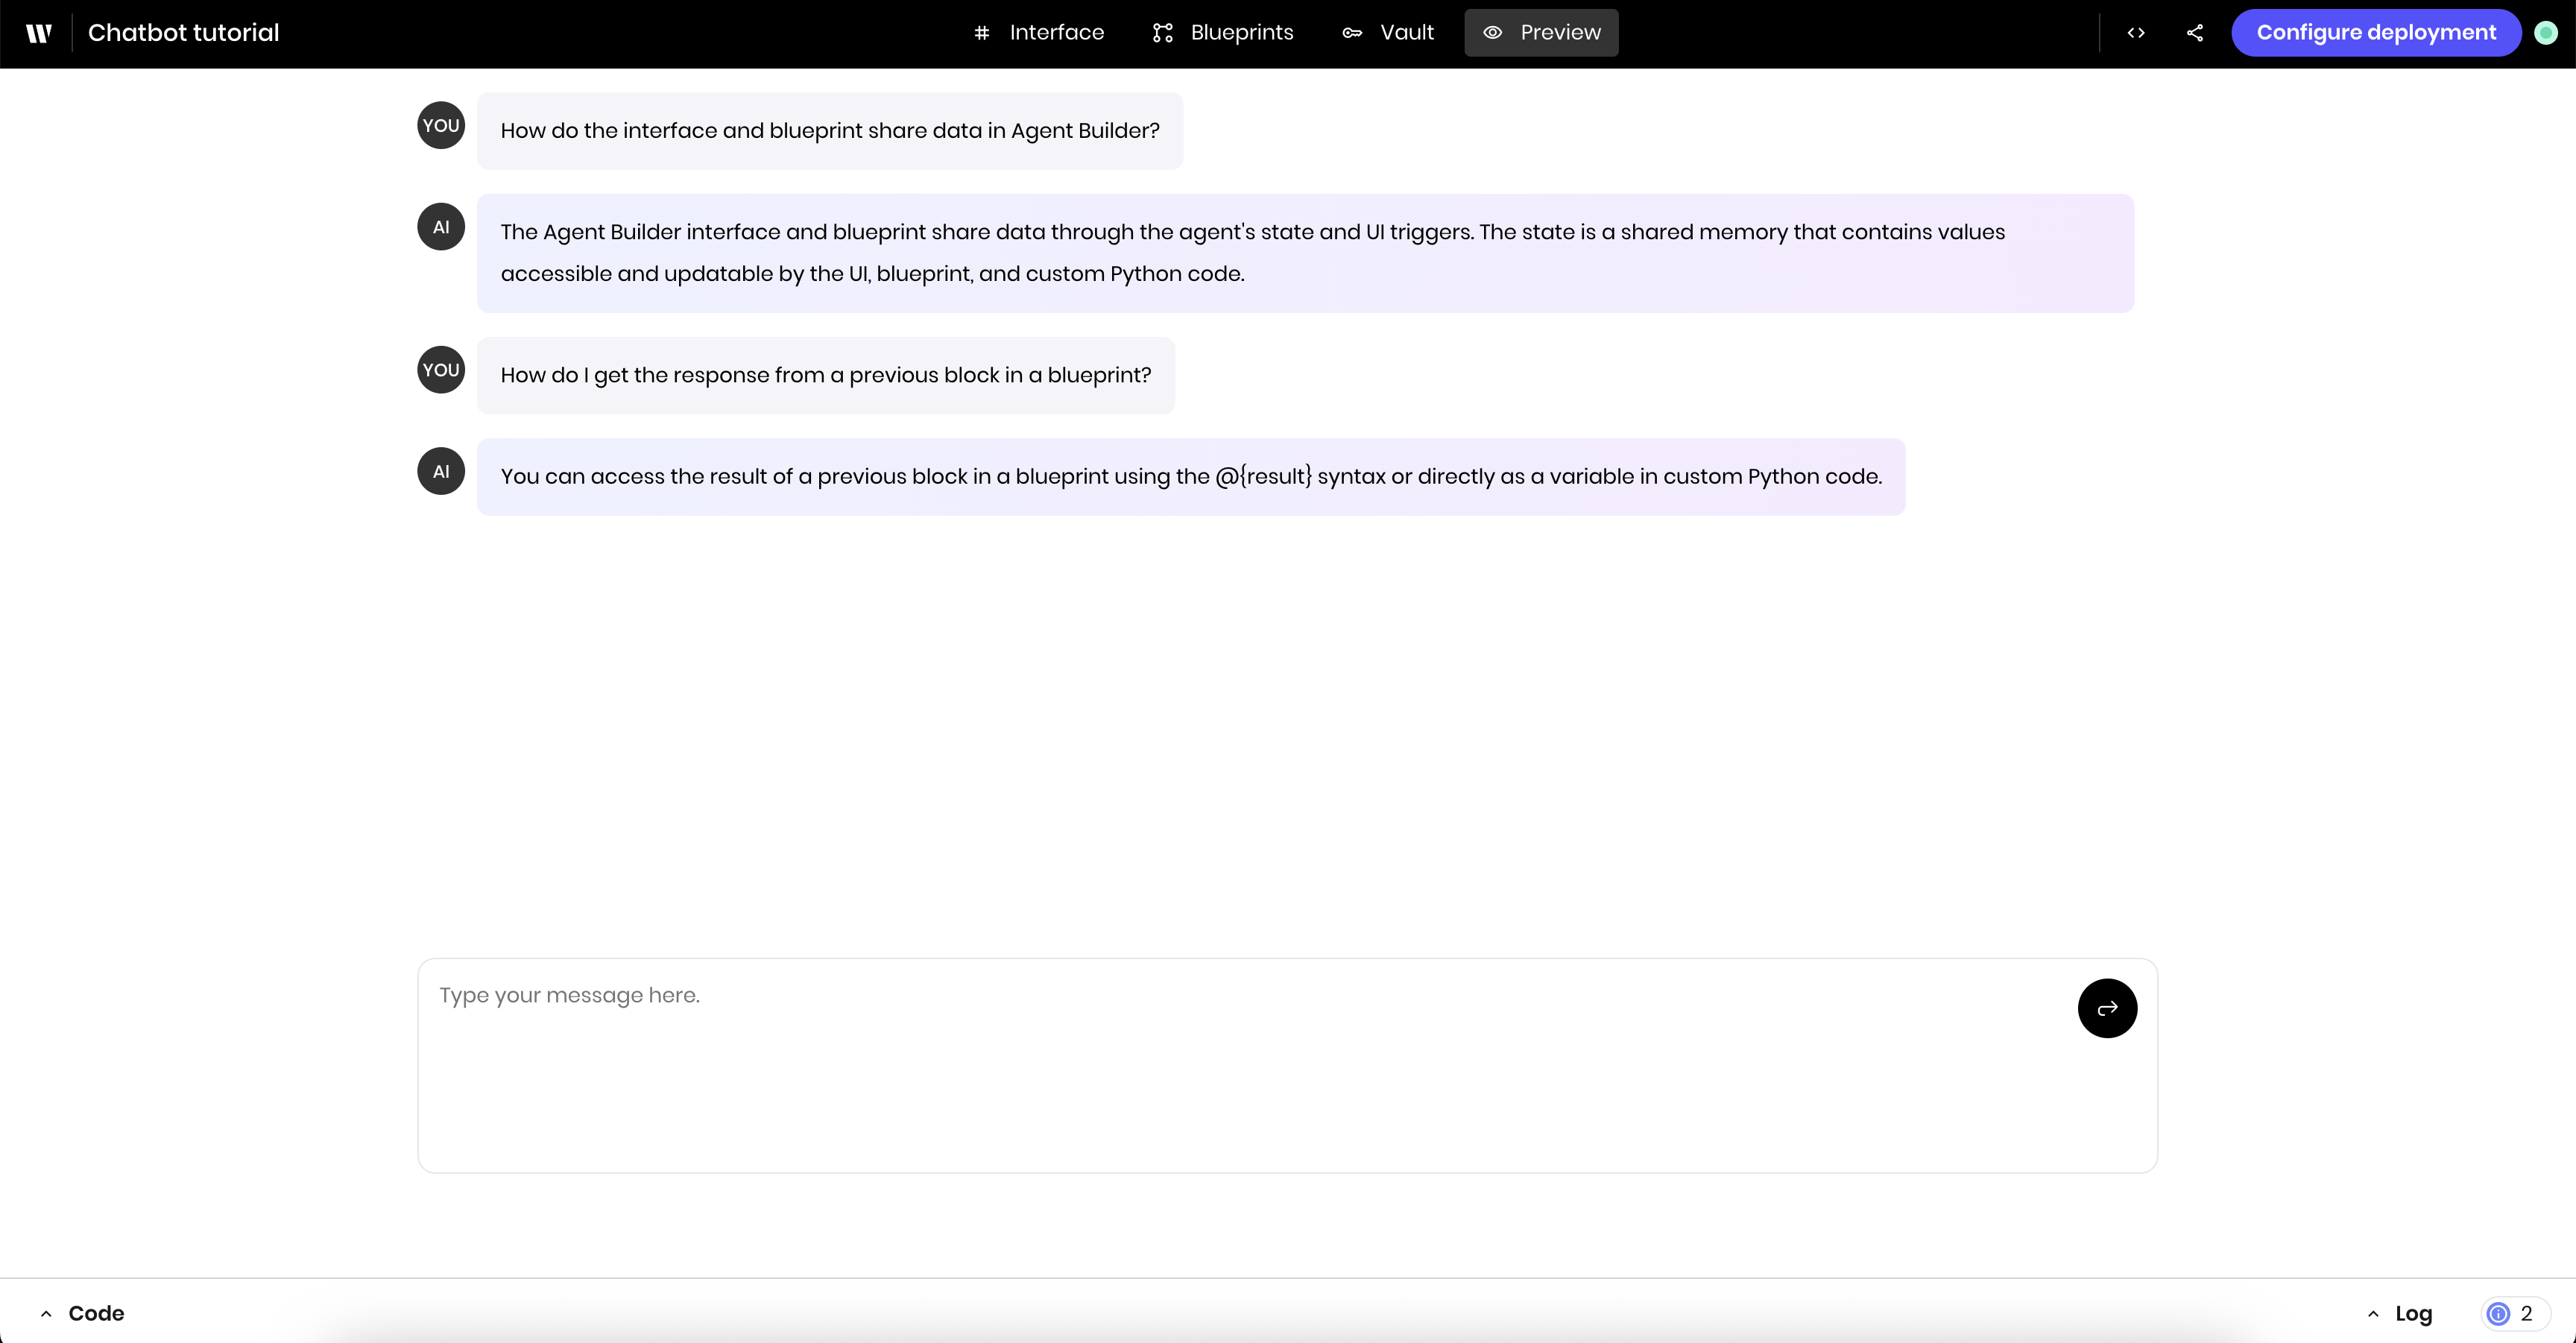Click AI reply about agent's state and UI triggers
The height and width of the screenshot is (1343, 2576).
click(x=1305, y=253)
